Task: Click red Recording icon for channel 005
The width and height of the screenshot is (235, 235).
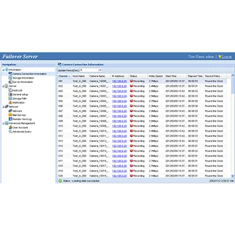Action: click(132, 101)
